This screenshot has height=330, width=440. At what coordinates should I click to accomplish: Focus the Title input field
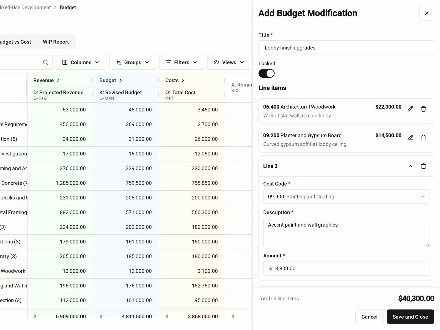[346, 48]
